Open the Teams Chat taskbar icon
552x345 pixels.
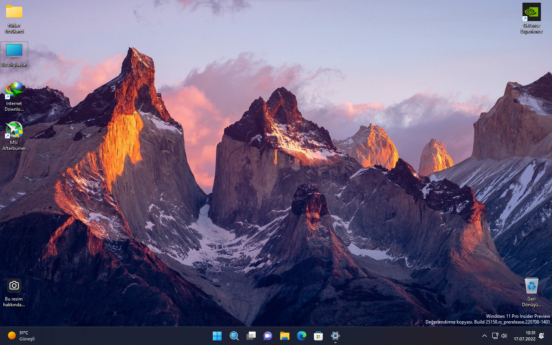point(268,336)
